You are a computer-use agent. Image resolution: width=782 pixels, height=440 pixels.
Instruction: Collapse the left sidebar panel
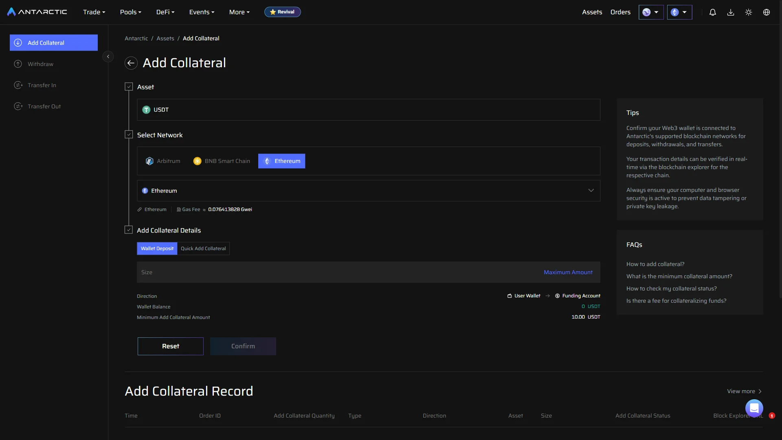[108, 56]
